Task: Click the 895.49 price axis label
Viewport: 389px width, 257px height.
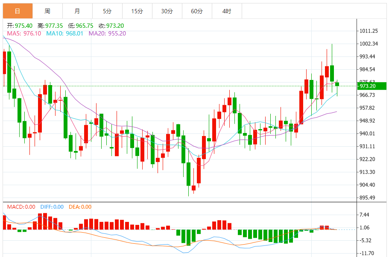Action: tap(367, 198)
